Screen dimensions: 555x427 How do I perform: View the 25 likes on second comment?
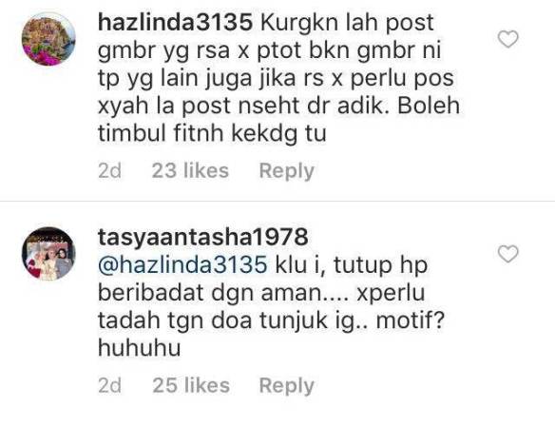191,385
